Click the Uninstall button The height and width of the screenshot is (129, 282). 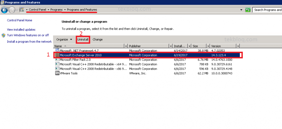tap(83, 40)
